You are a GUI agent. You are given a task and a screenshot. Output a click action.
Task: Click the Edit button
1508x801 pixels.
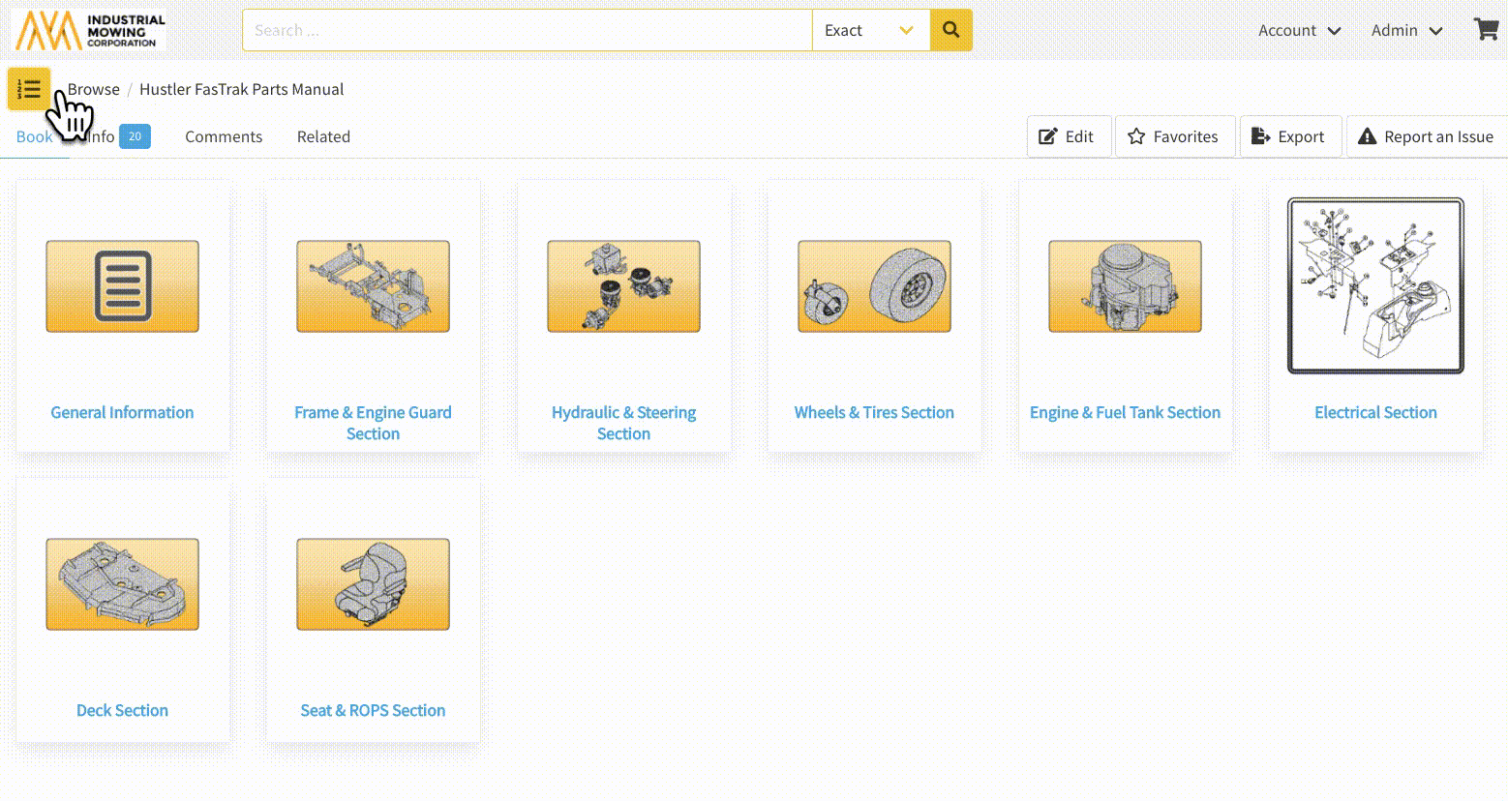coord(1067,136)
